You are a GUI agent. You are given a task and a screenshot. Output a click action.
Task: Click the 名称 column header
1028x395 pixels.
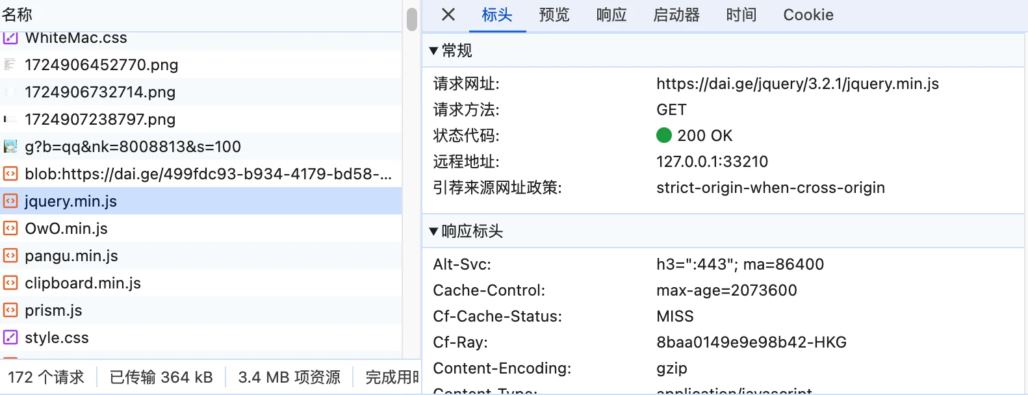(x=18, y=14)
